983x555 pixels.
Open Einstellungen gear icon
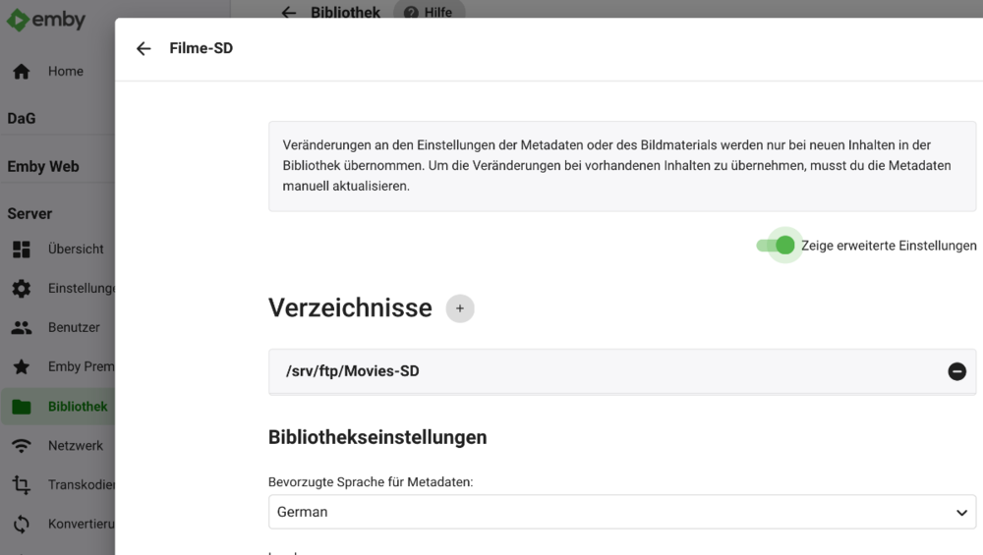point(22,288)
